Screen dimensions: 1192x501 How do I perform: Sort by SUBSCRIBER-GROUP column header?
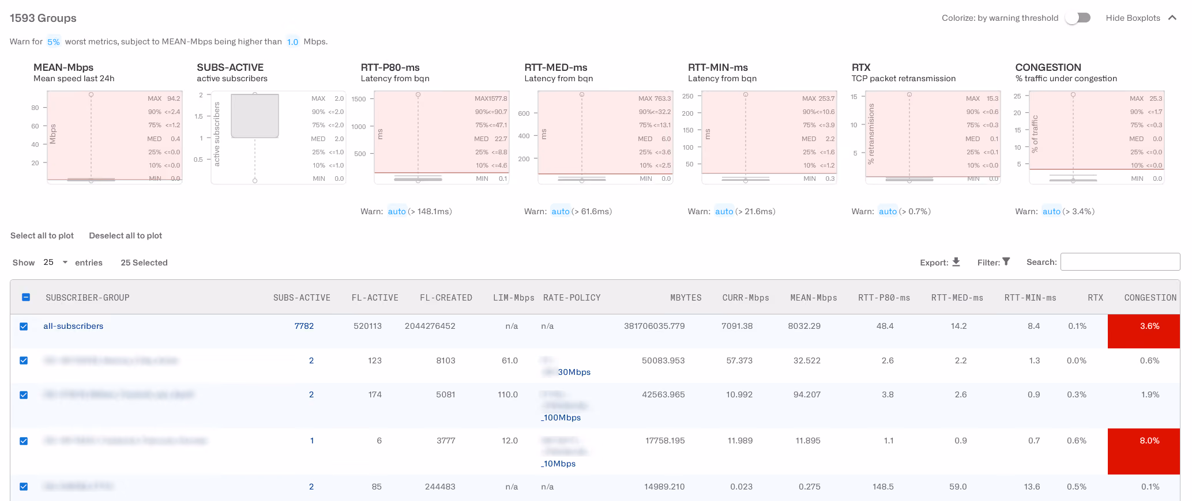pos(88,298)
